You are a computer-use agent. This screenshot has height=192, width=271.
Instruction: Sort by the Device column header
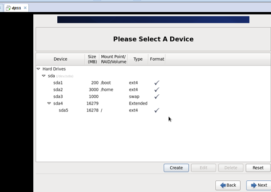60,59
